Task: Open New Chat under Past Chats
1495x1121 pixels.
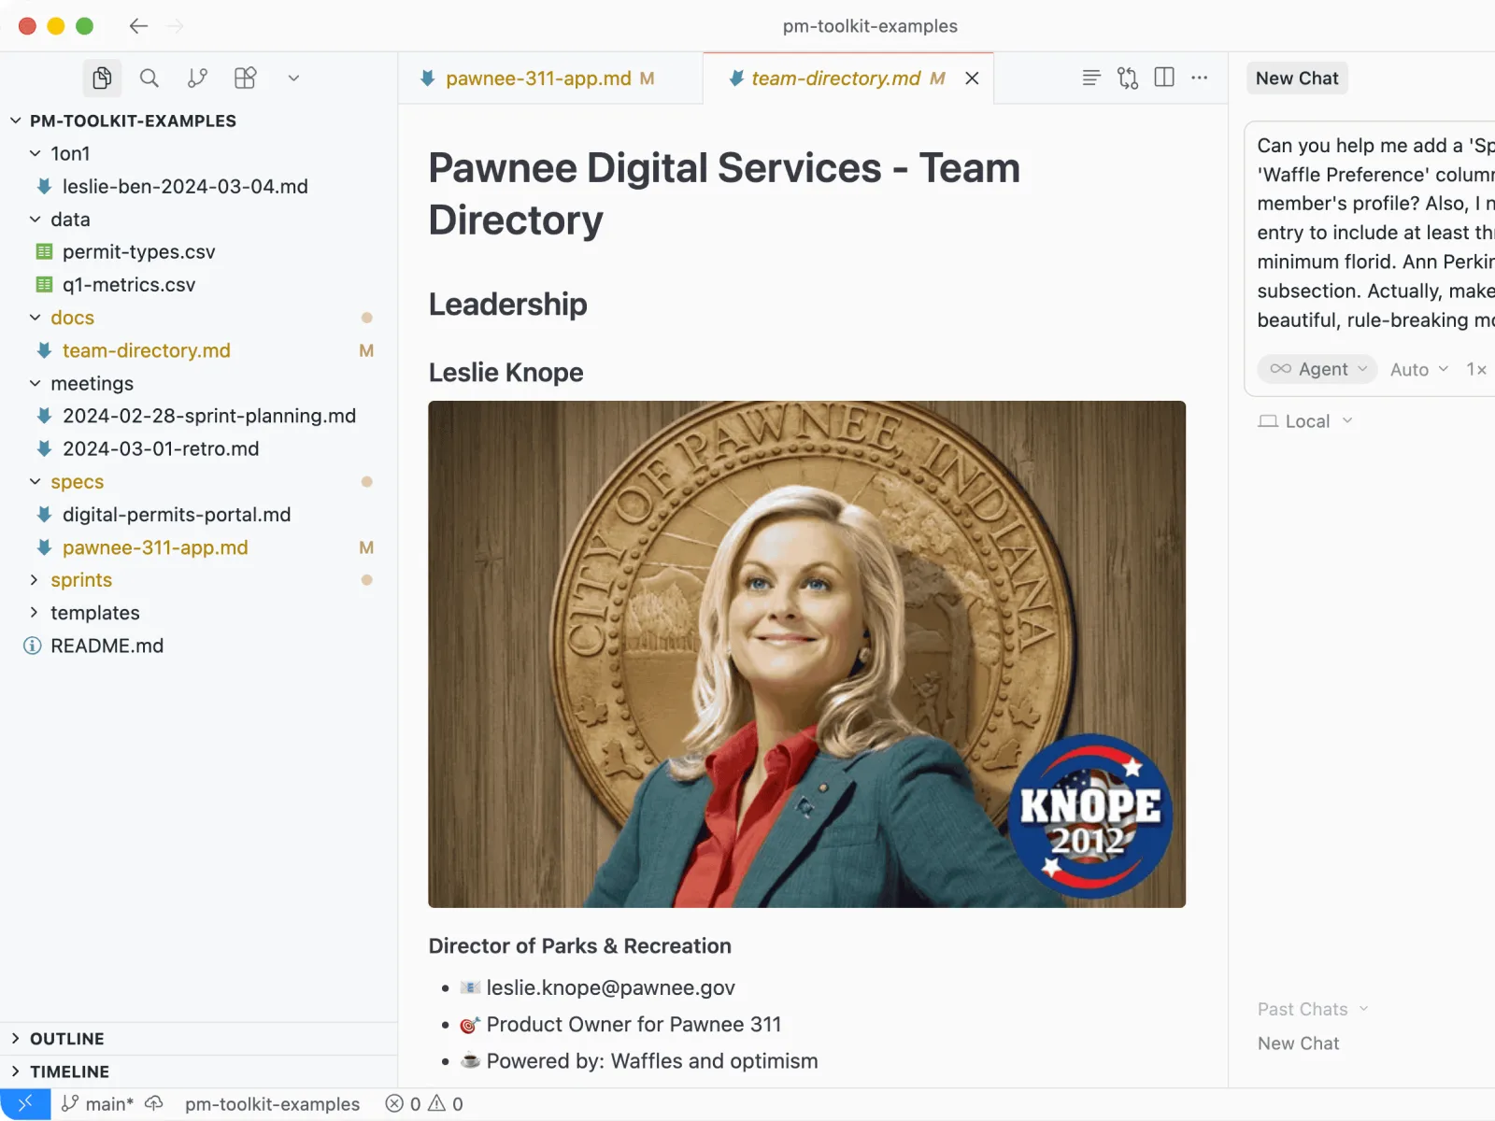Action: tap(1298, 1043)
